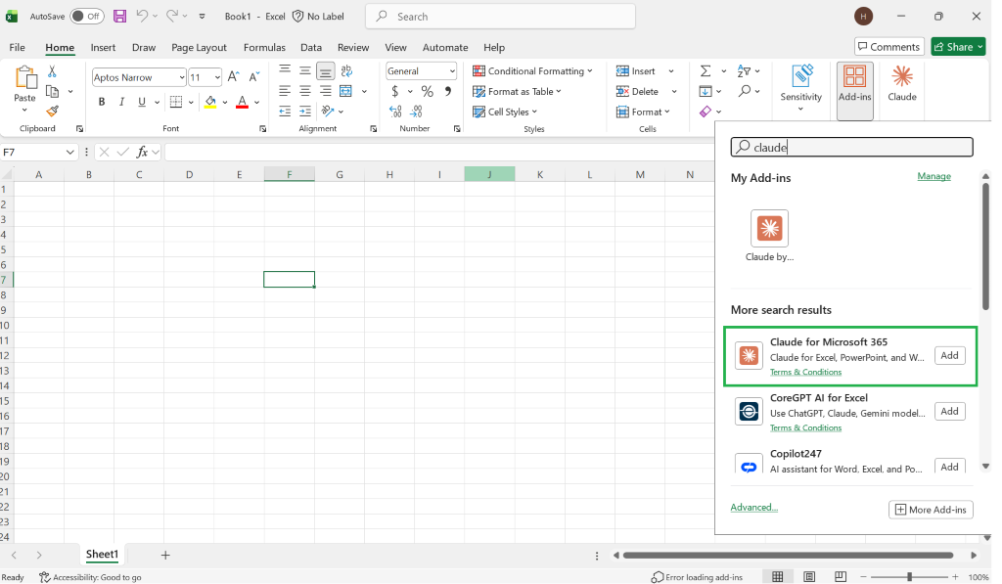
Task: Open the Manage add-ins link
Action: click(x=934, y=176)
